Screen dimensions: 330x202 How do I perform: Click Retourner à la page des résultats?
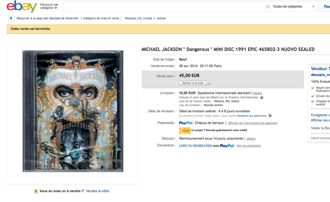[47, 18]
